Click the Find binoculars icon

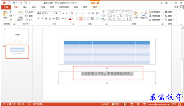(166, 12)
